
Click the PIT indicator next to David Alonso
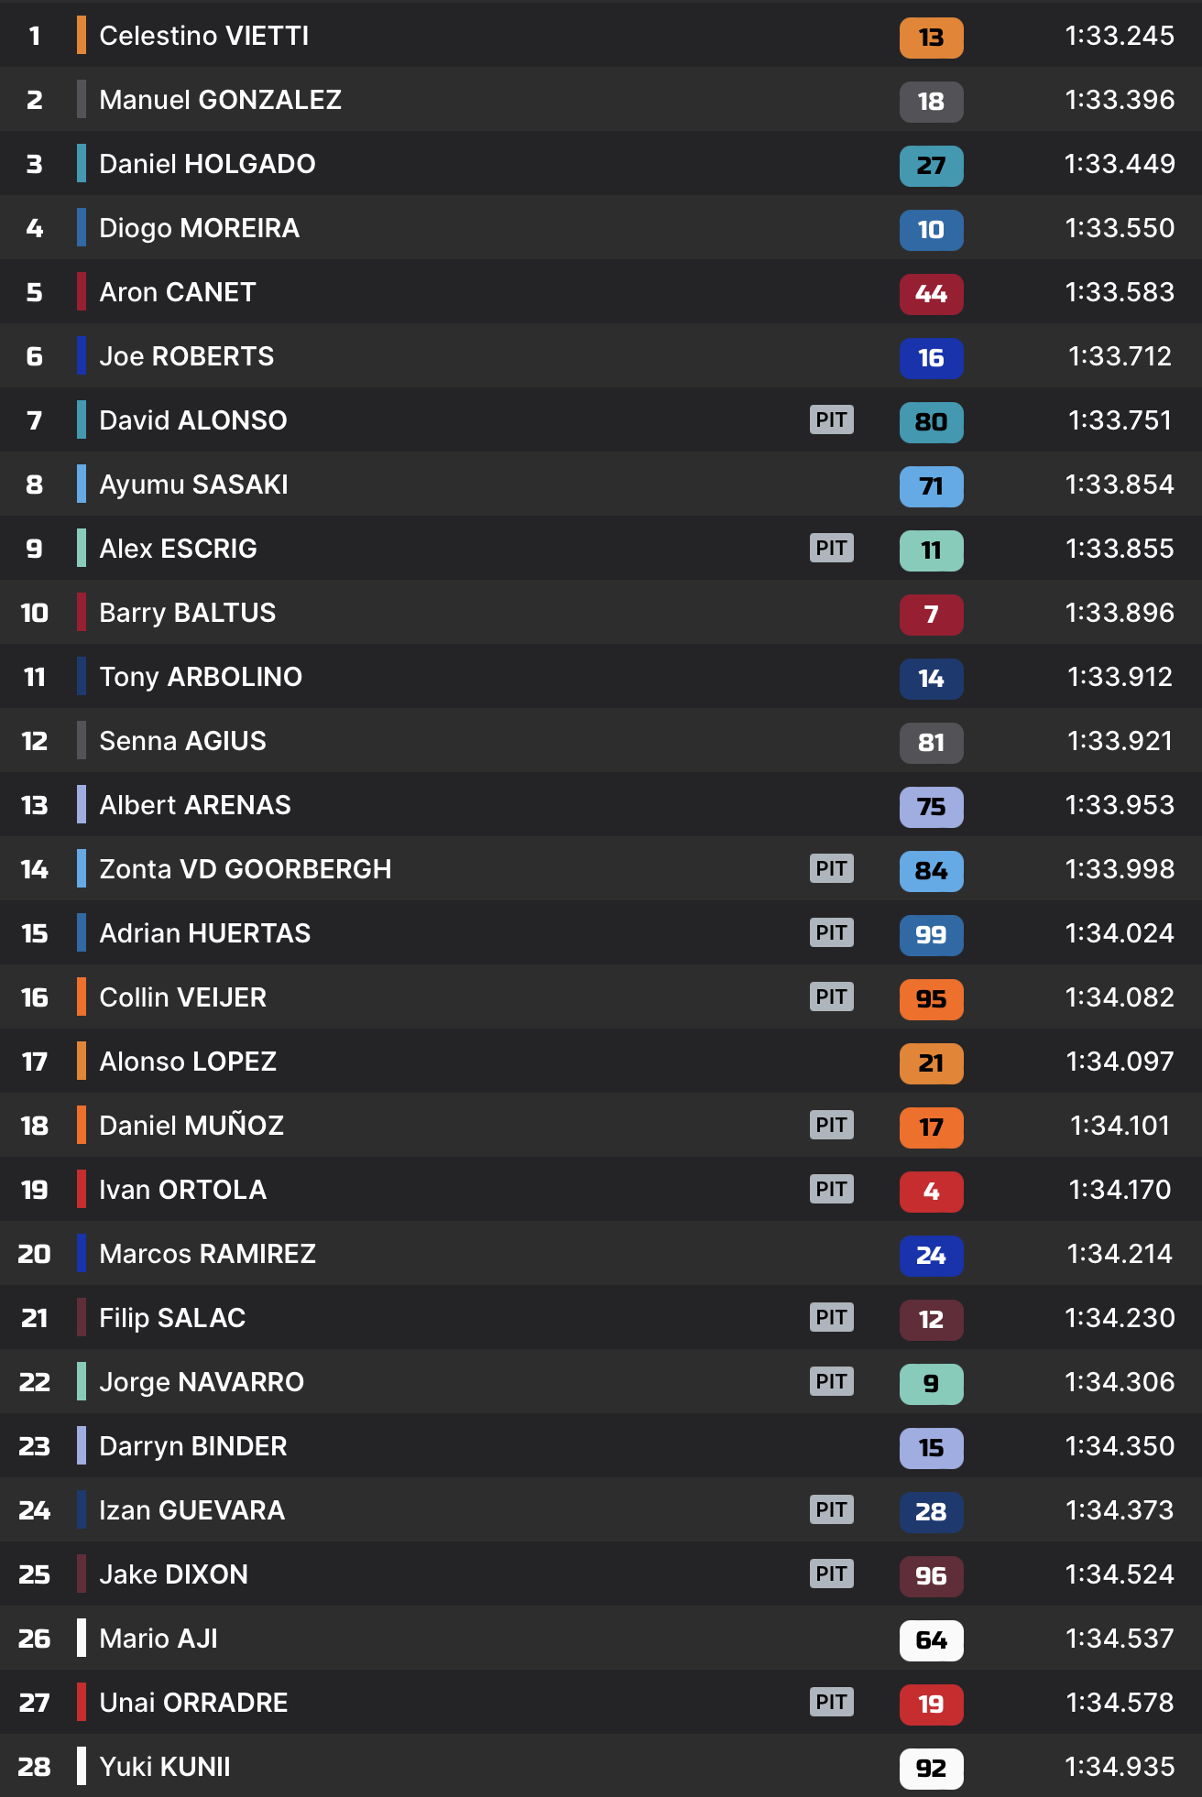coord(831,420)
